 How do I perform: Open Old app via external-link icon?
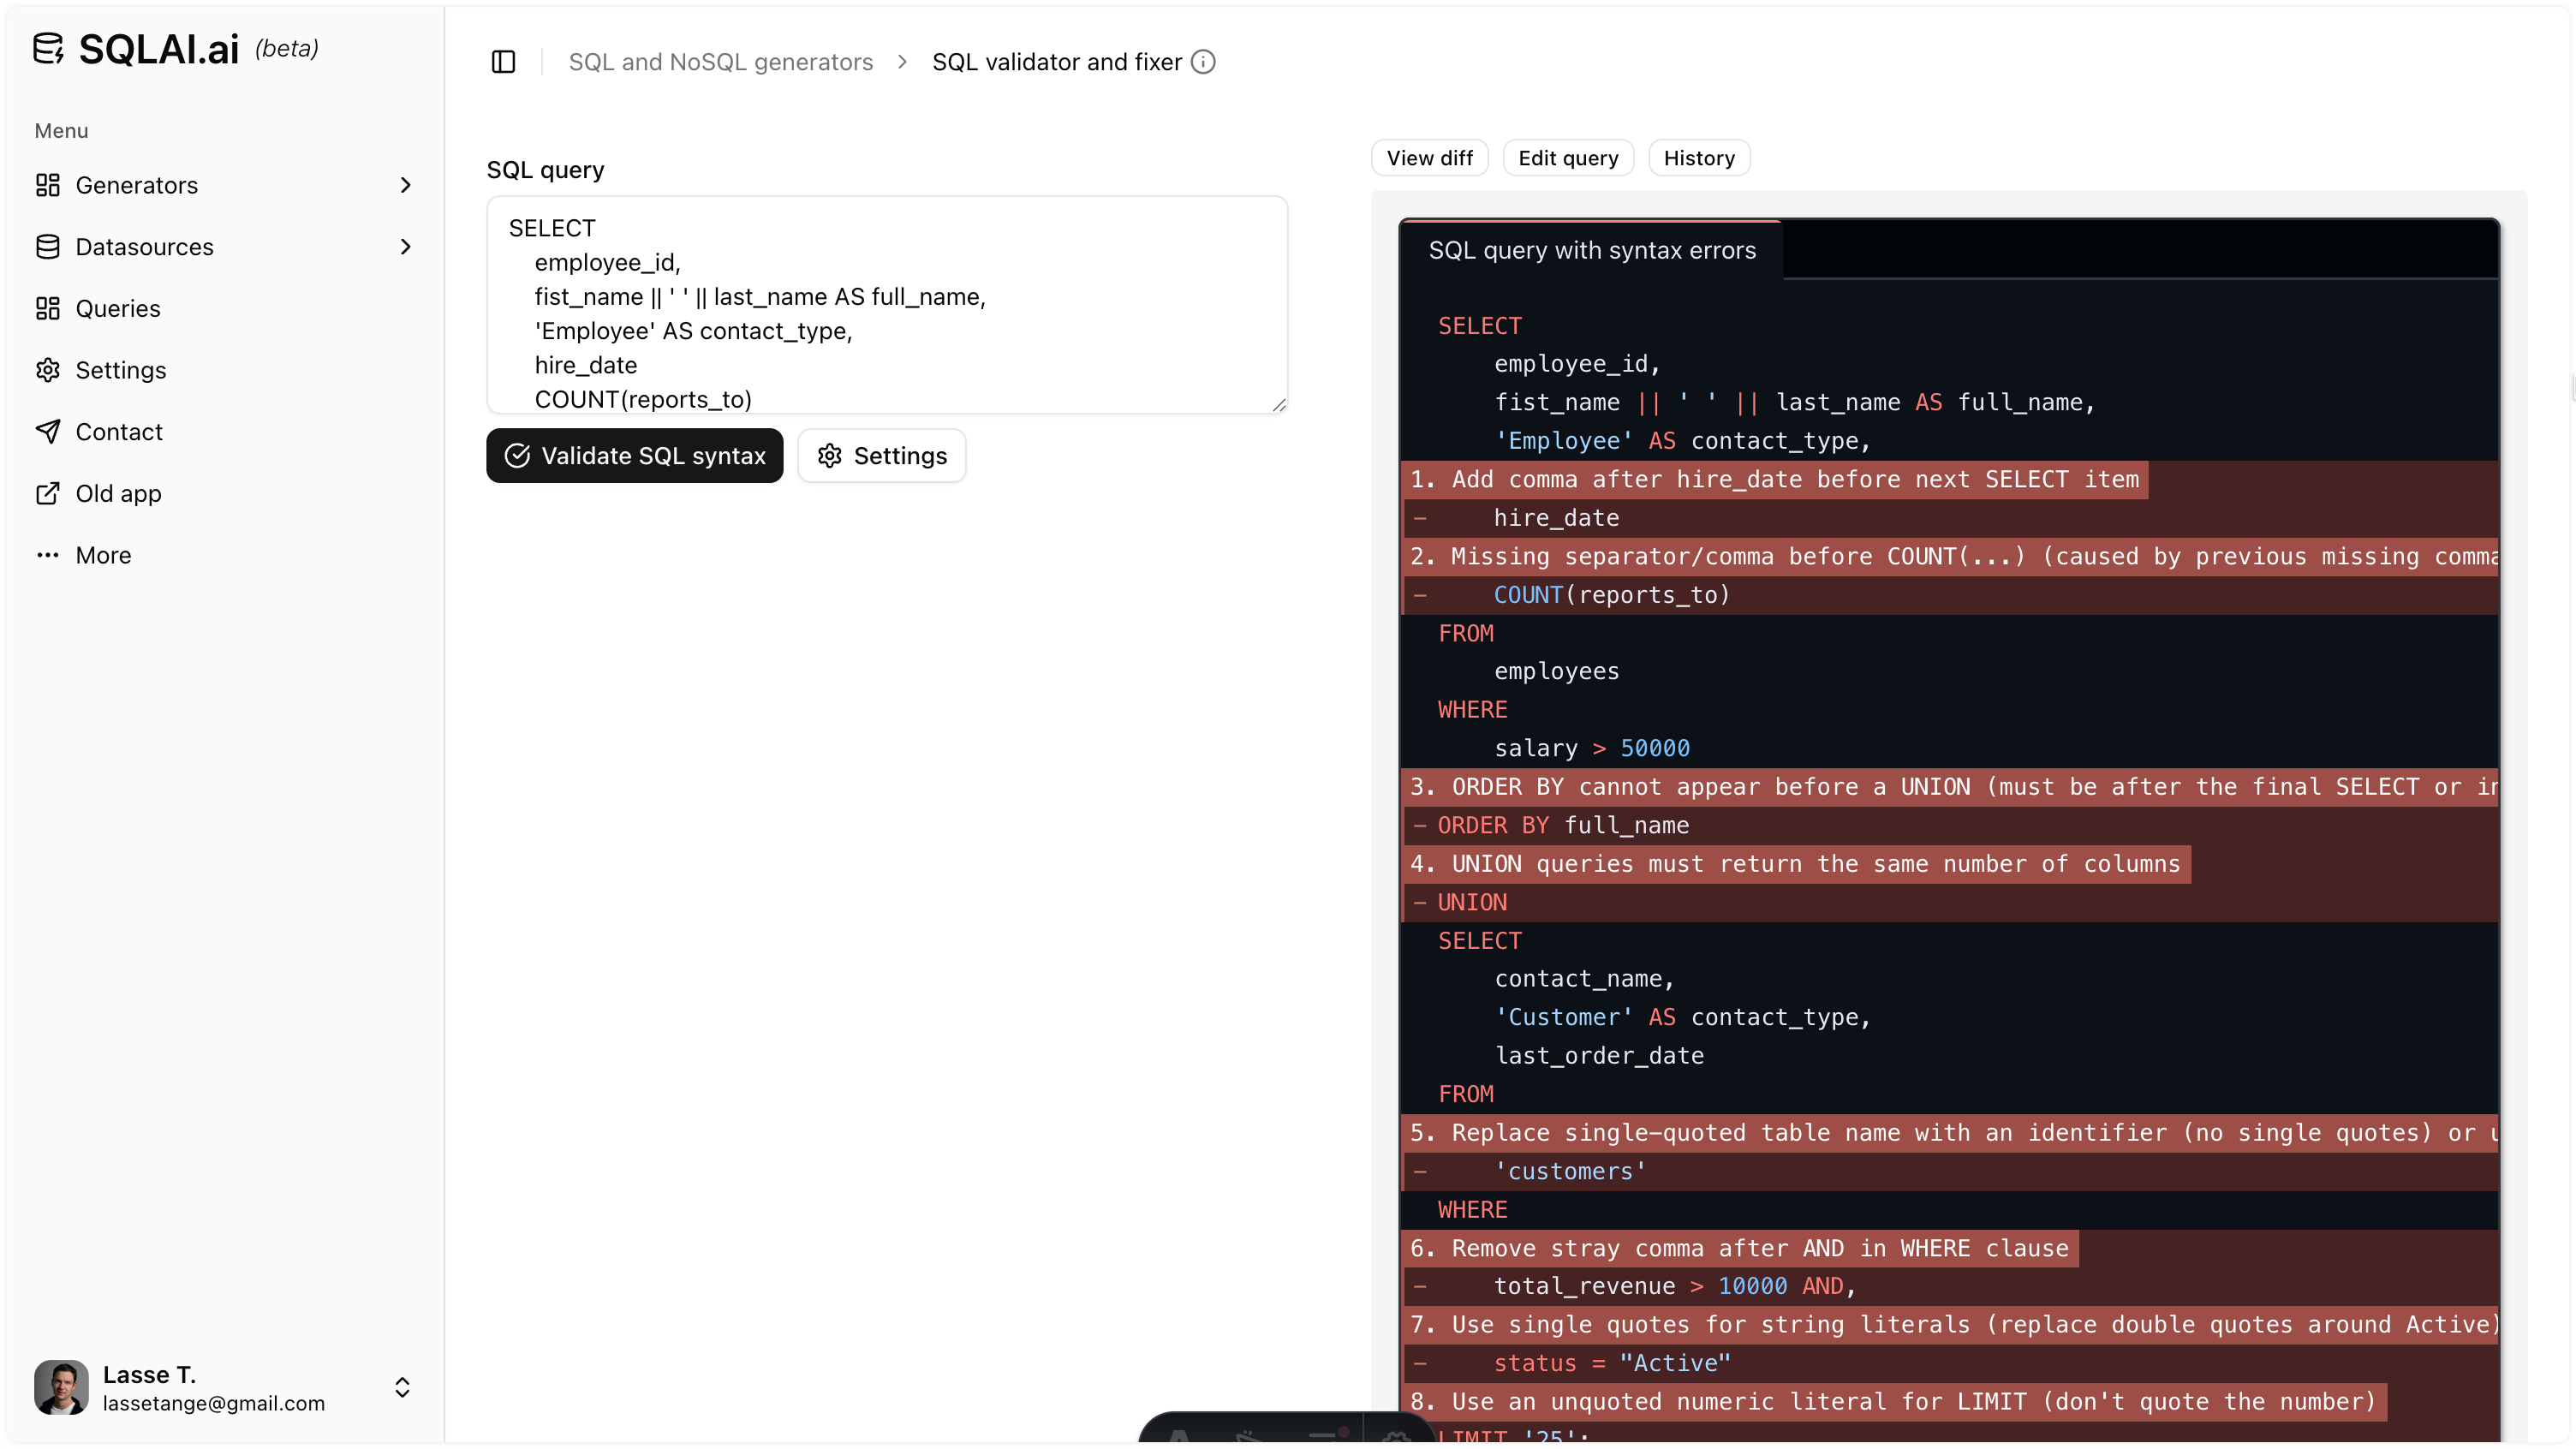pyautogui.click(x=49, y=493)
